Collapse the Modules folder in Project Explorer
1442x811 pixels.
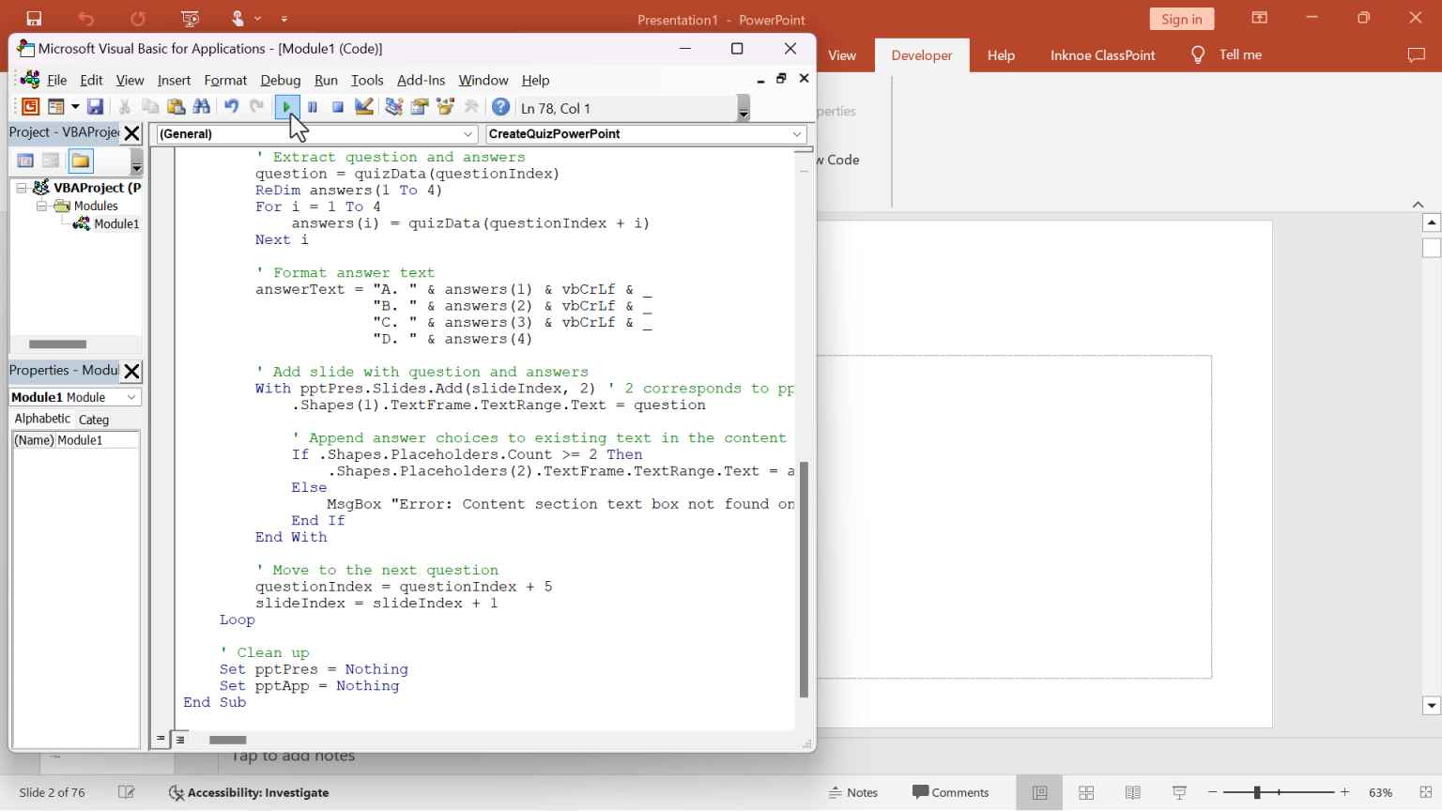(41, 206)
